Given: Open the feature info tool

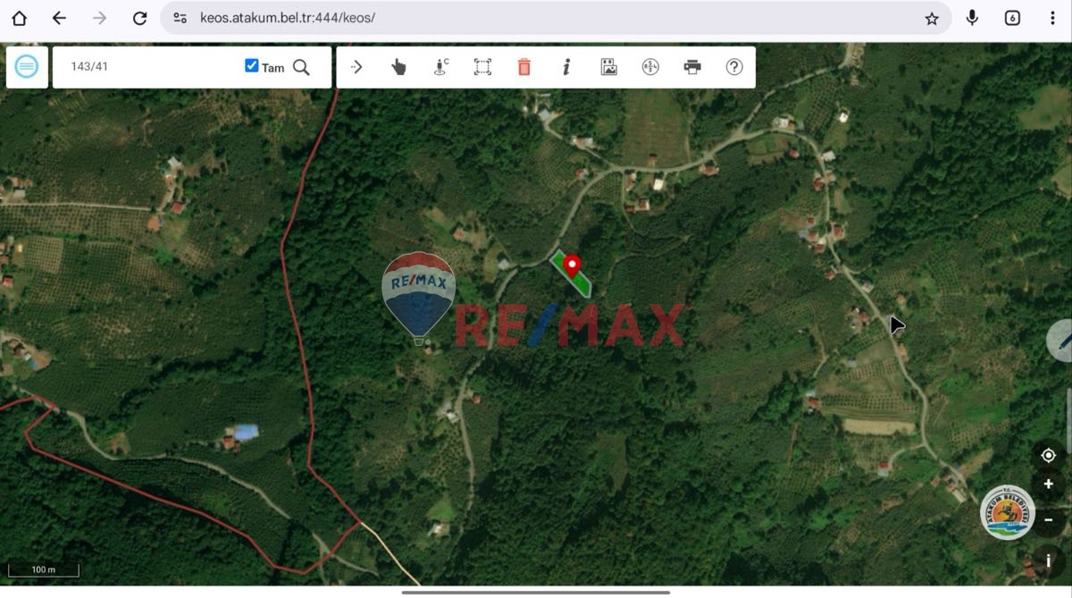Looking at the screenshot, I should coord(566,67).
